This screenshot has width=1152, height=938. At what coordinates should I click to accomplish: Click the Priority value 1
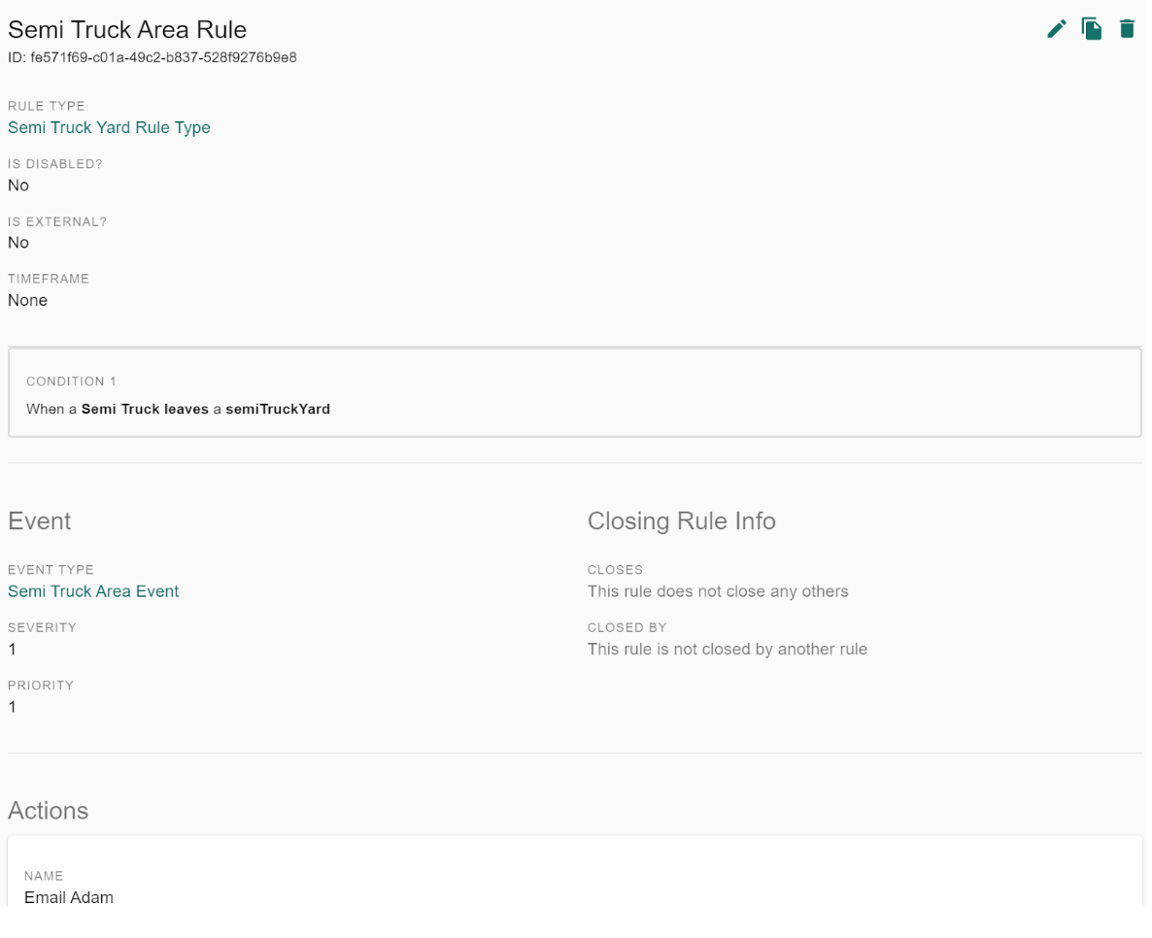click(x=13, y=707)
